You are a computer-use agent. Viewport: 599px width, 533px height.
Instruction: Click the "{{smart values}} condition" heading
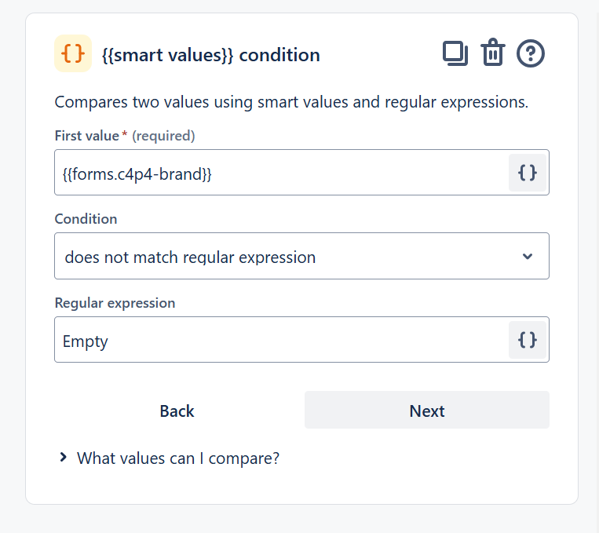(x=211, y=56)
